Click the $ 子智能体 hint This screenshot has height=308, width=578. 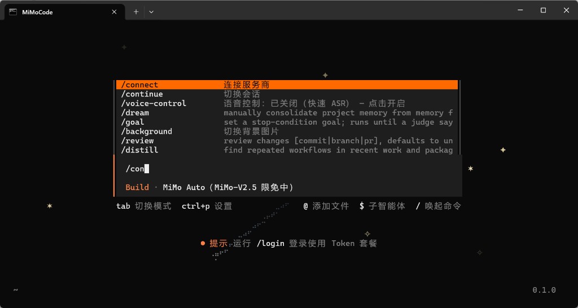(382, 206)
